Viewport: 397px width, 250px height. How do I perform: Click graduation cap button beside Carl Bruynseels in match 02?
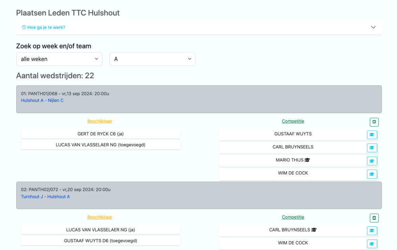tap(372, 231)
